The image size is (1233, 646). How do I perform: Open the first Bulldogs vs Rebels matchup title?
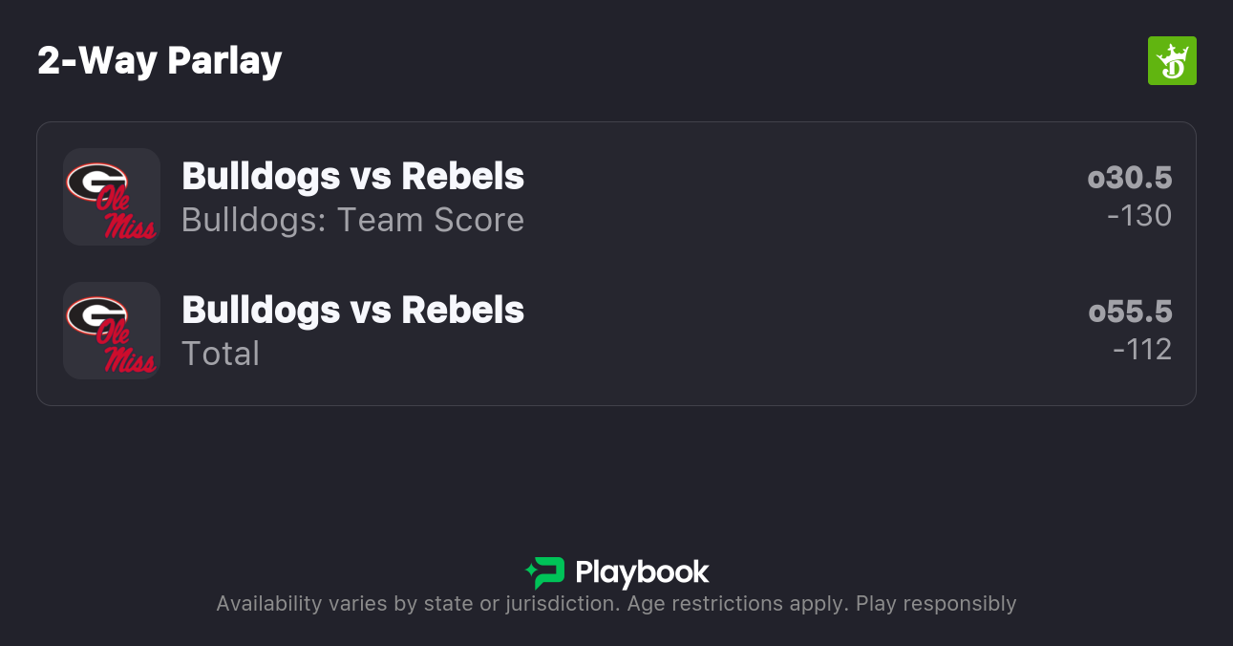coord(352,177)
